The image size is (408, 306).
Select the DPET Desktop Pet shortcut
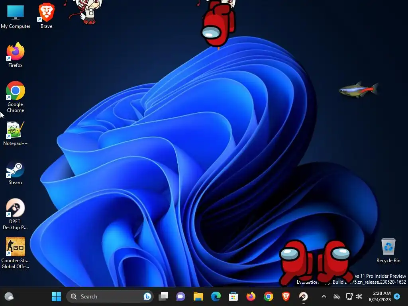click(16, 214)
